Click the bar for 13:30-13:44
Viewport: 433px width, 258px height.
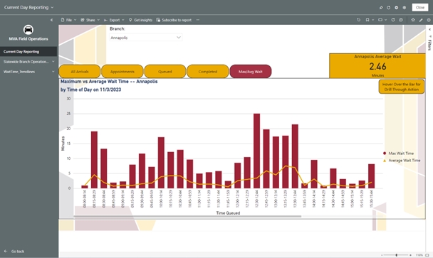click(x=295, y=156)
